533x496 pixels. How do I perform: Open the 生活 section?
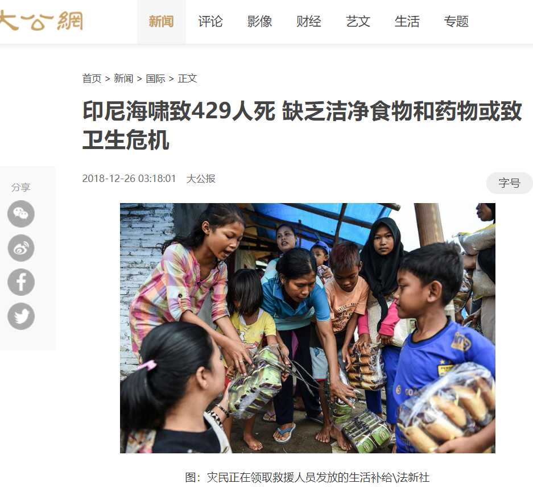click(407, 22)
